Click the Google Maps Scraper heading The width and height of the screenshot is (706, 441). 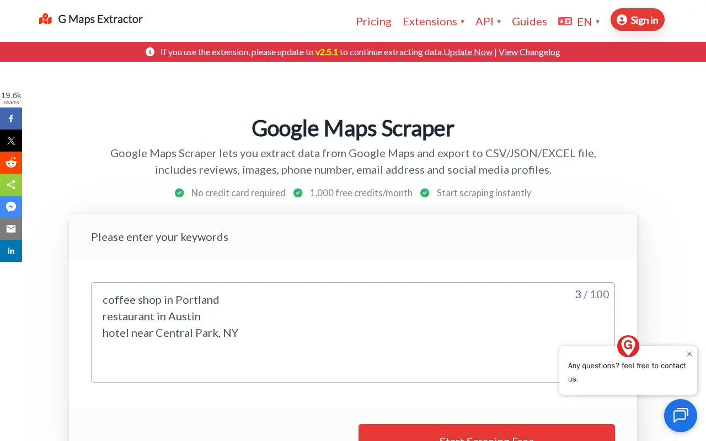353,128
